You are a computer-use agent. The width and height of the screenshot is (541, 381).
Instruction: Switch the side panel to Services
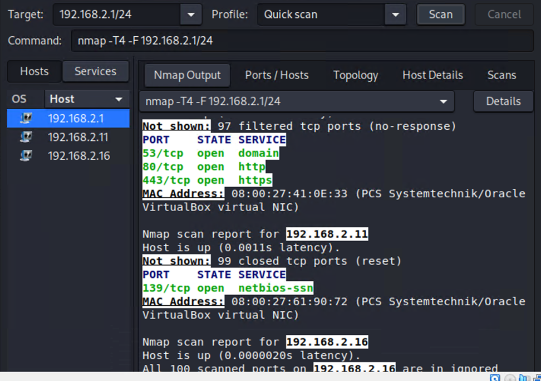pos(96,71)
